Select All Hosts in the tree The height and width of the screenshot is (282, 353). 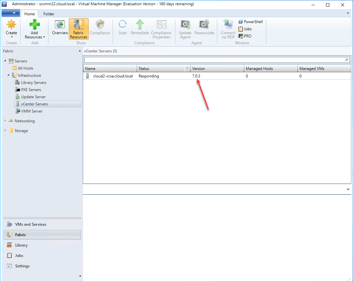22,68
